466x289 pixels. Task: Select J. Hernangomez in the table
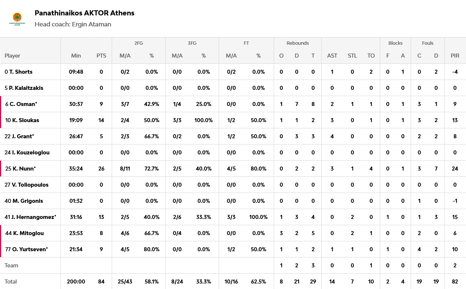(x=33, y=217)
